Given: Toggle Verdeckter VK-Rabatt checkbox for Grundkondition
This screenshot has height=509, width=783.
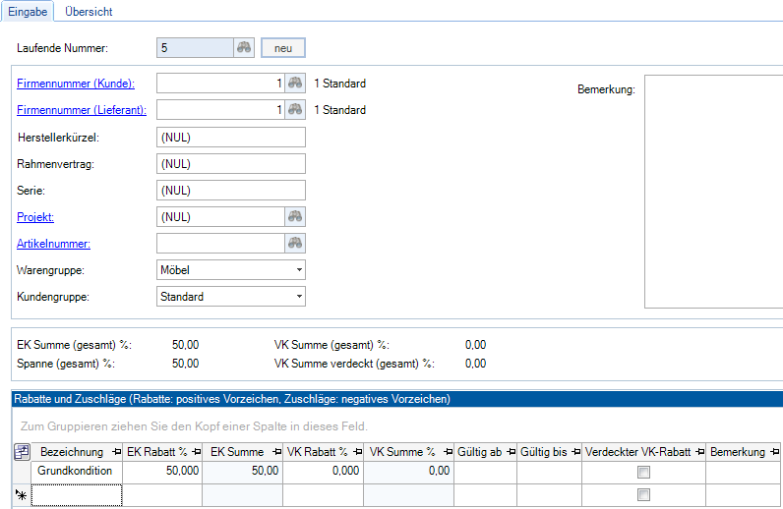Looking at the screenshot, I should coord(644,473).
